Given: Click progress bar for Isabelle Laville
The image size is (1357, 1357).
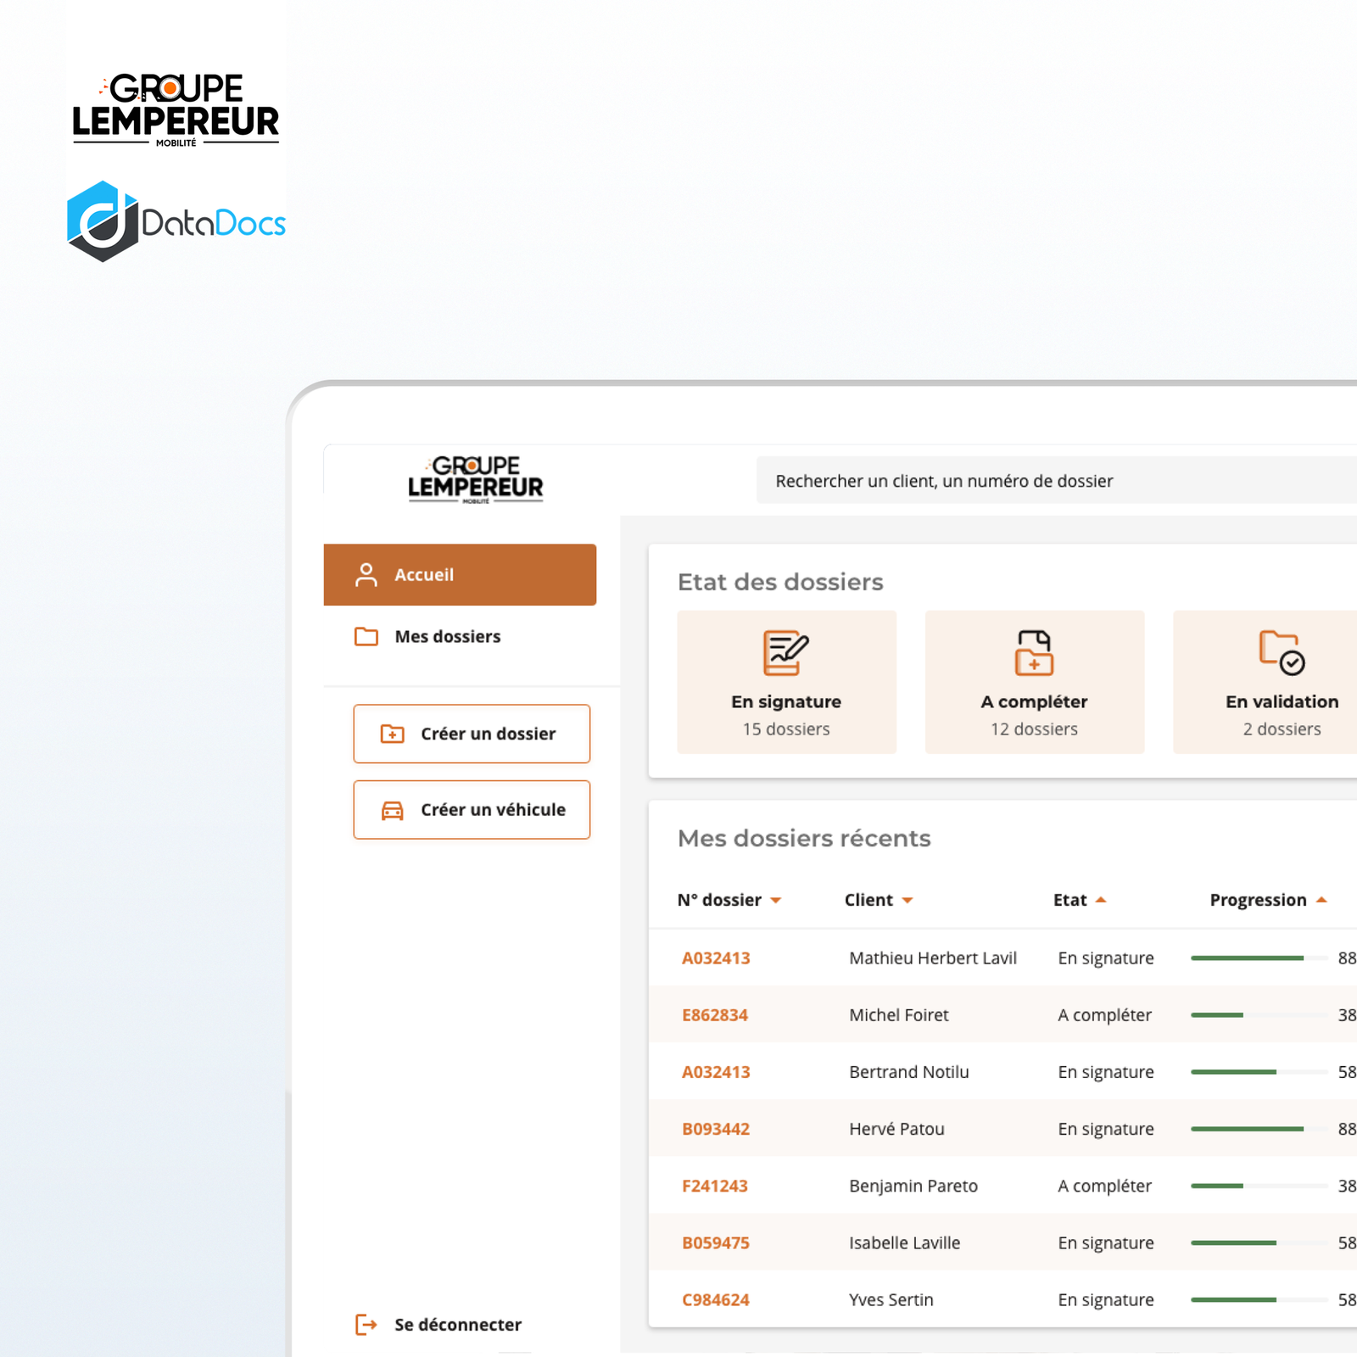Looking at the screenshot, I should click(x=1259, y=1243).
